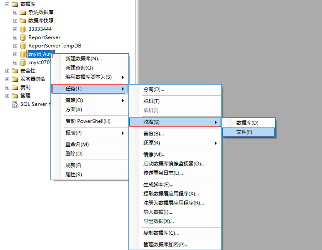Click the ReportServer database icon

pos(23,37)
